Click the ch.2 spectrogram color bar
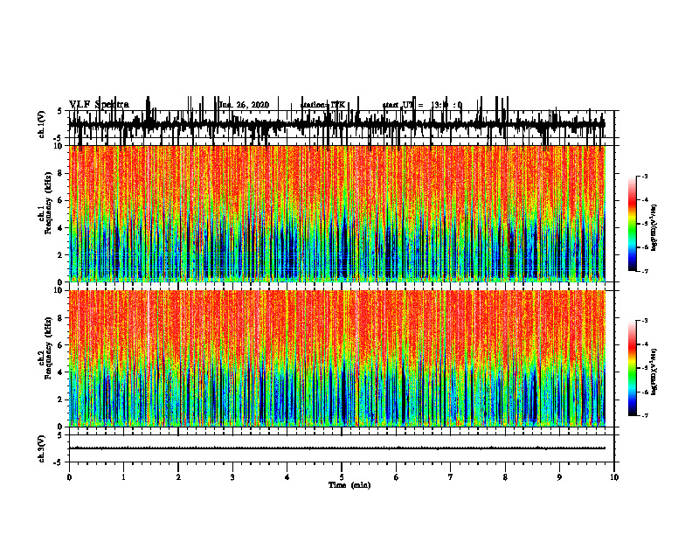The height and width of the screenshot is (535, 692). pos(633,368)
